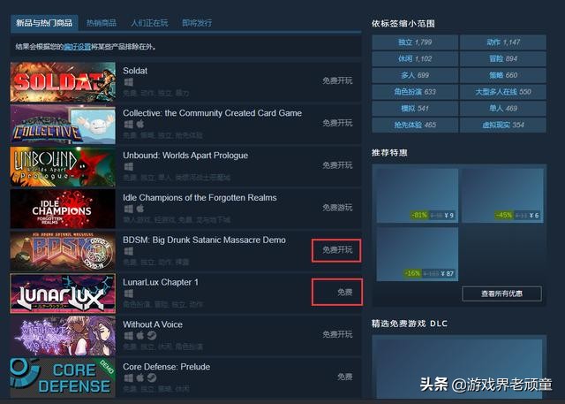
Task: Open the Soldat game thumbnail
Action: 63,82
